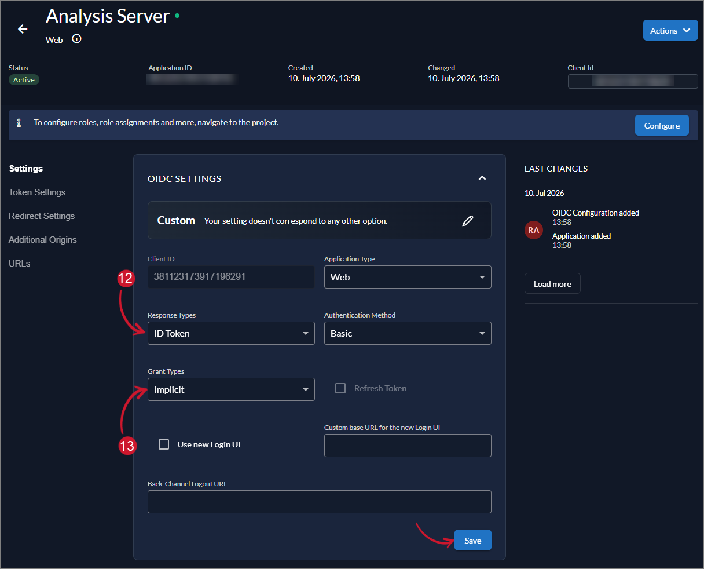Open the Authentication Method dropdown showing Basic
Screen dimensions: 704x569
point(408,333)
